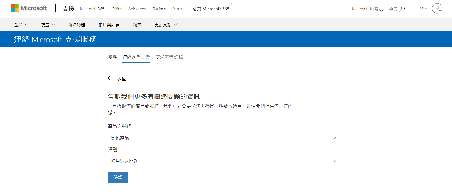Open the Surface header link
The image size is (452, 195).
click(159, 9)
